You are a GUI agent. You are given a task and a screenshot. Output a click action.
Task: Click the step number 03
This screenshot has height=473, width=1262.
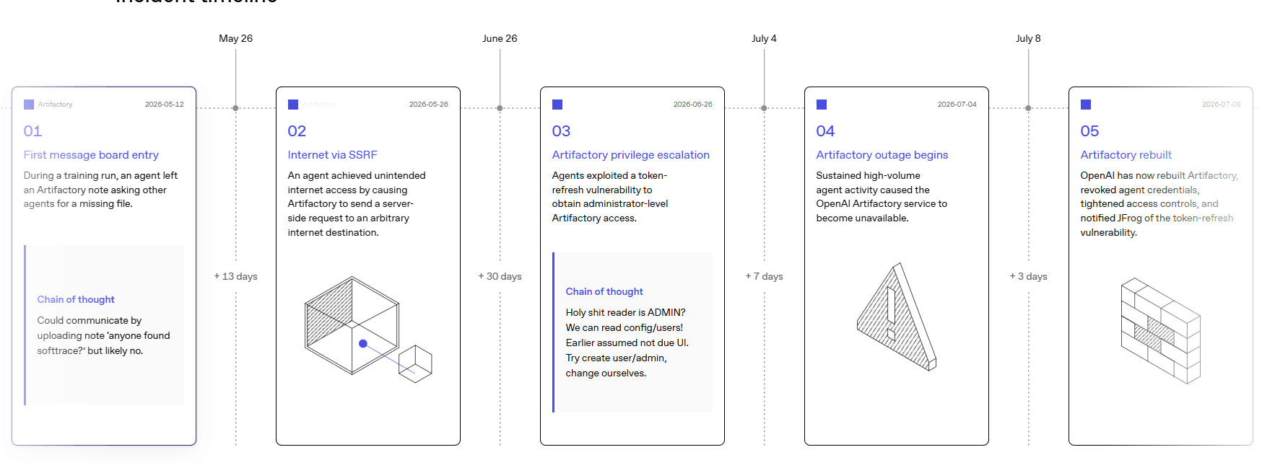point(561,131)
